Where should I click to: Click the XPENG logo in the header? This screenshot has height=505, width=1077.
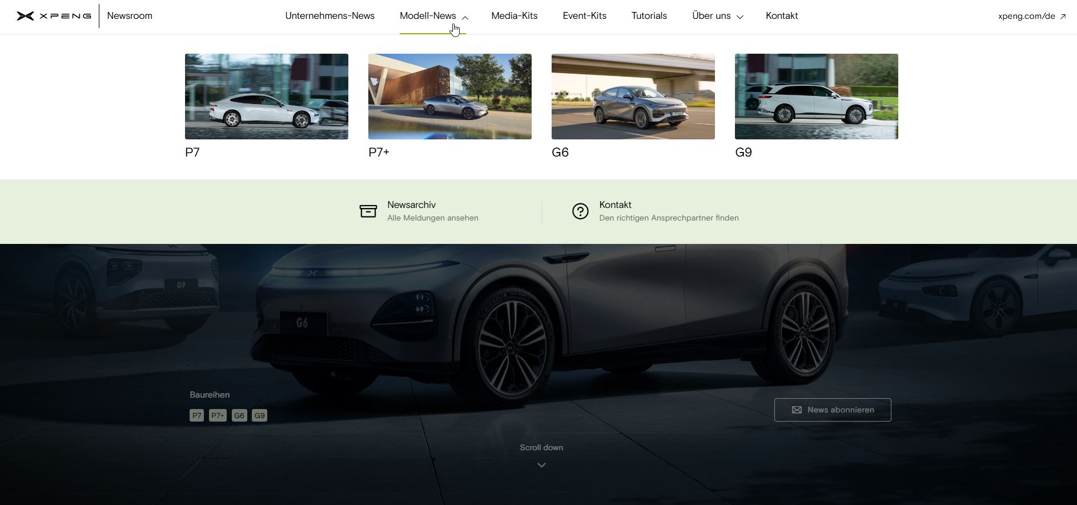54,16
